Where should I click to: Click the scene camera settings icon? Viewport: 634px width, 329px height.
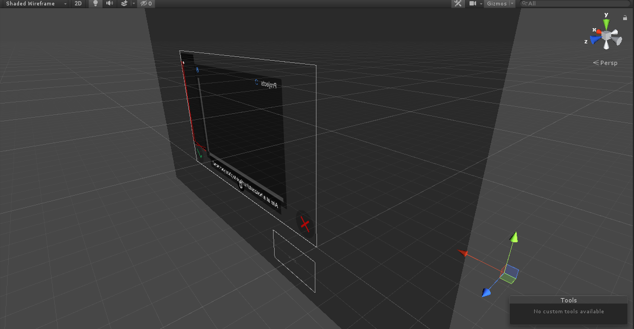coord(473,4)
